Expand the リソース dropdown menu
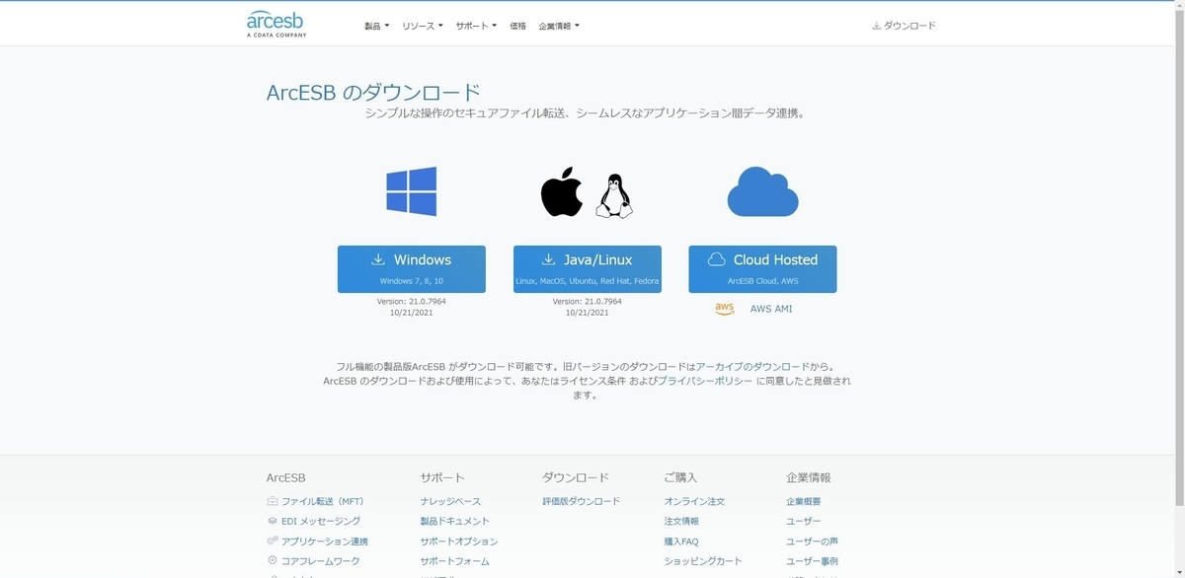This screenshot has width=1185, height=578. tap(423, 26)
